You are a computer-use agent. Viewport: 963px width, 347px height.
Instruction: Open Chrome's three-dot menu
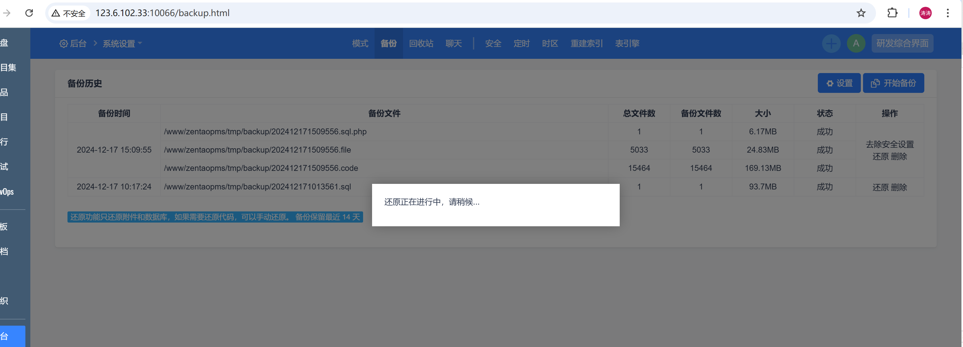948,13
